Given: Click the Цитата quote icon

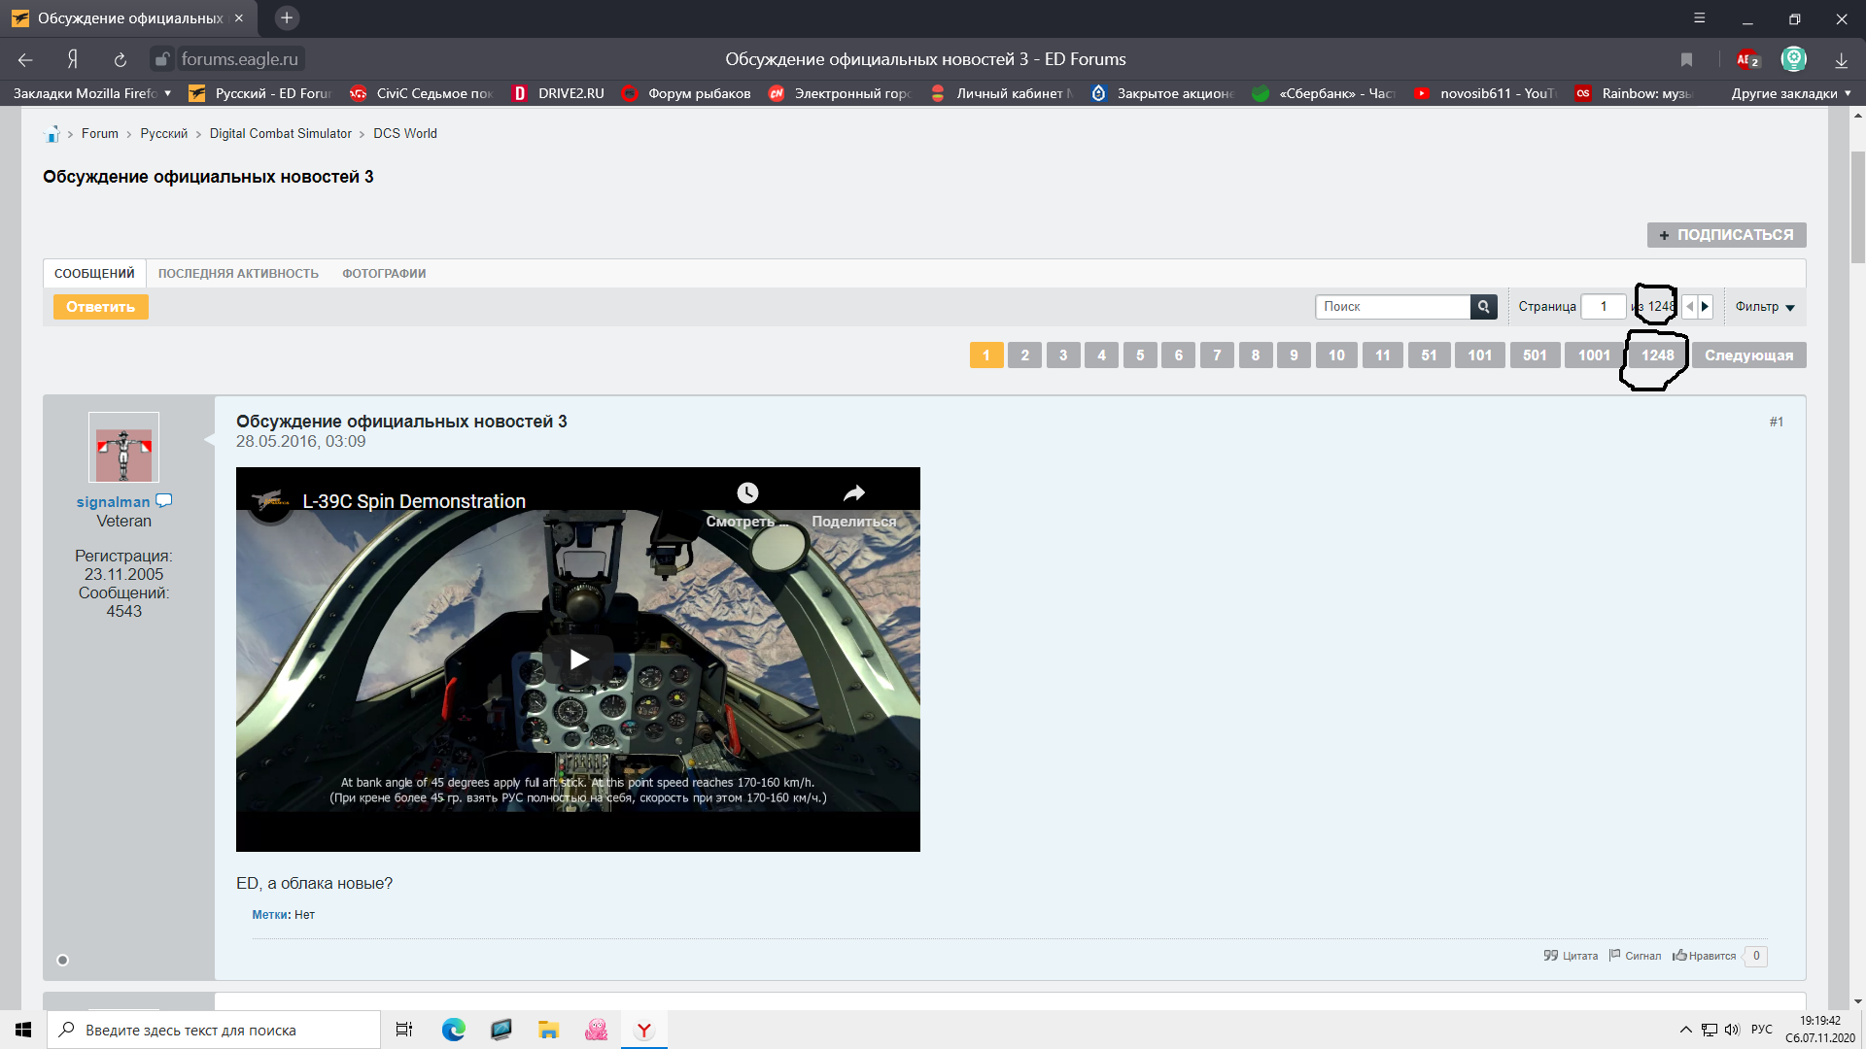Looking at the screenshot, I should [1550, 956].
